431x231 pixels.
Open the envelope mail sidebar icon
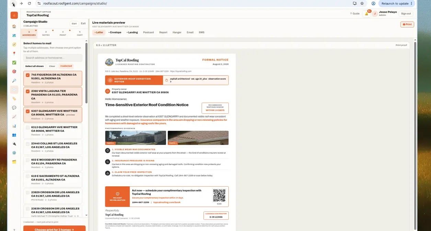[14, 90]
